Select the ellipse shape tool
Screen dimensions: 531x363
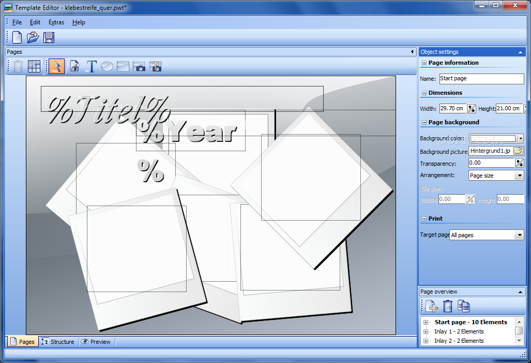click(x=107, y=66)
